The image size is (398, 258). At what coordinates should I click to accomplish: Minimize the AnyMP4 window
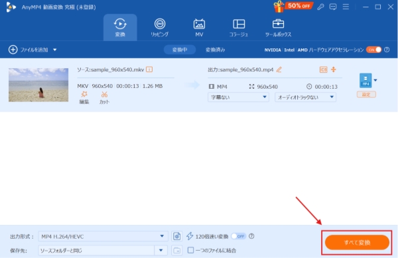tap(365, 7)
